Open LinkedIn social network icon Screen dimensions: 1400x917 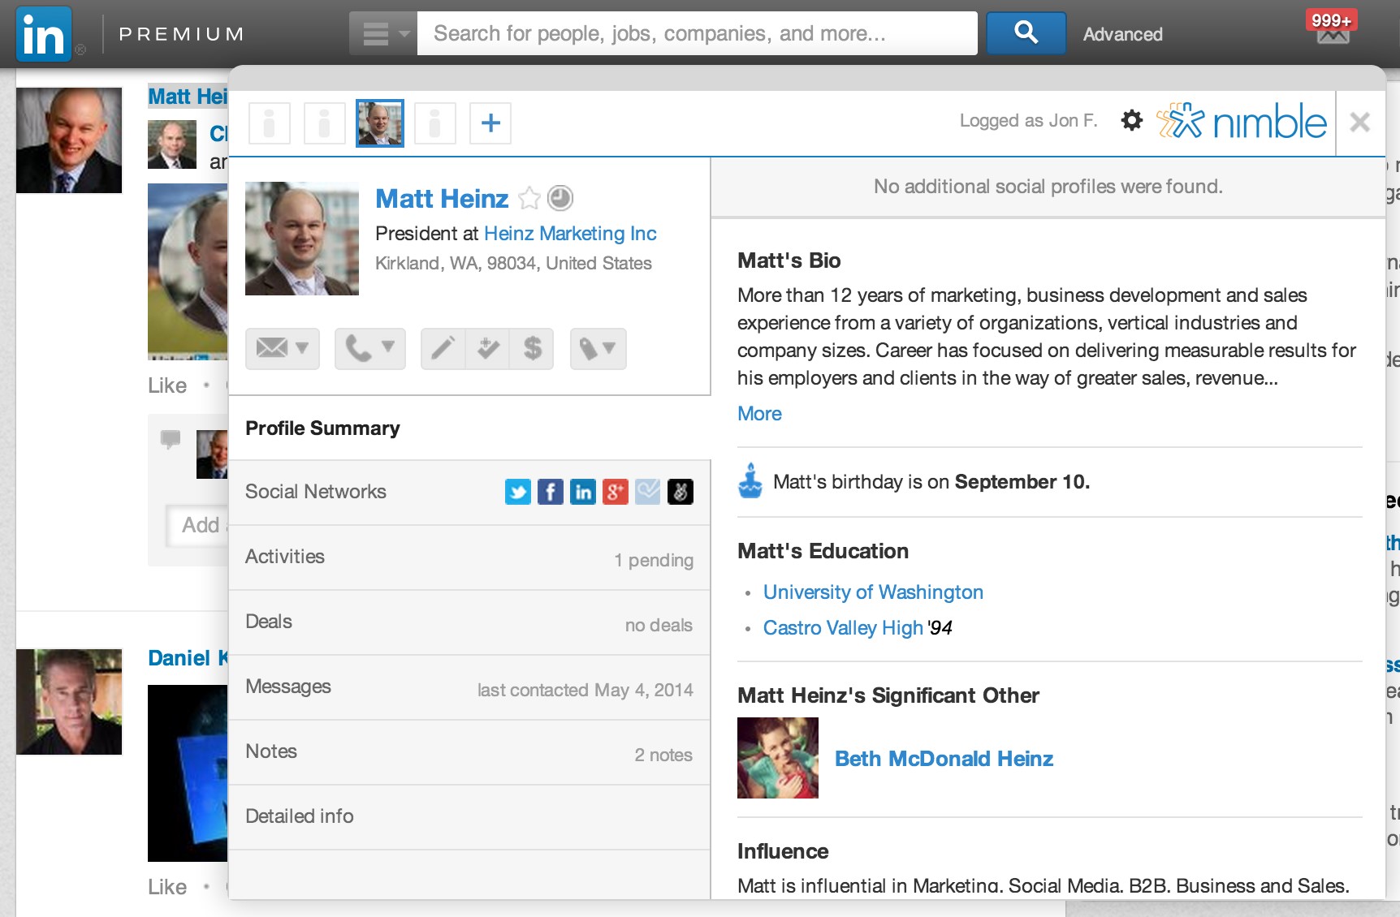click(x=583, y=492)
